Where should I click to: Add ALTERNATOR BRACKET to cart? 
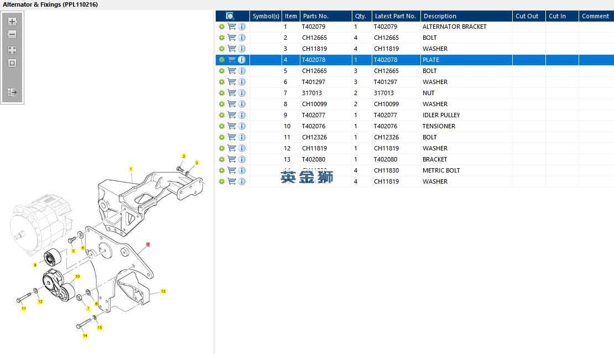pyautogui.click(x=232, y=27)
